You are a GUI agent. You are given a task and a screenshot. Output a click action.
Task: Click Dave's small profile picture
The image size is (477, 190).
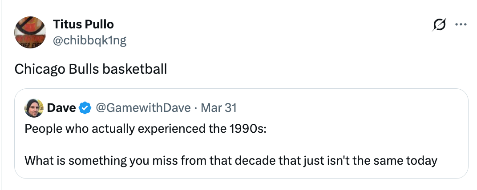pyautogui.click(x=34, y=108)
